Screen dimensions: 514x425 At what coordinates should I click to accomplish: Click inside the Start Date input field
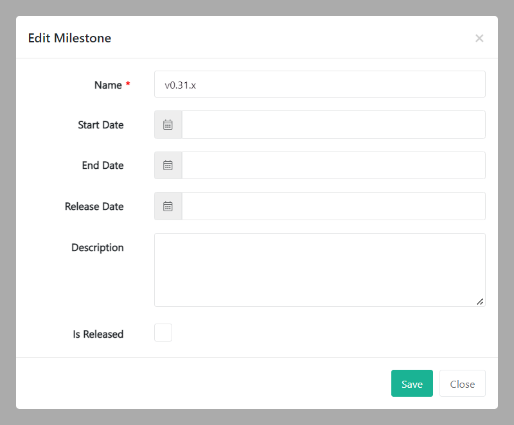click(333, 125)
